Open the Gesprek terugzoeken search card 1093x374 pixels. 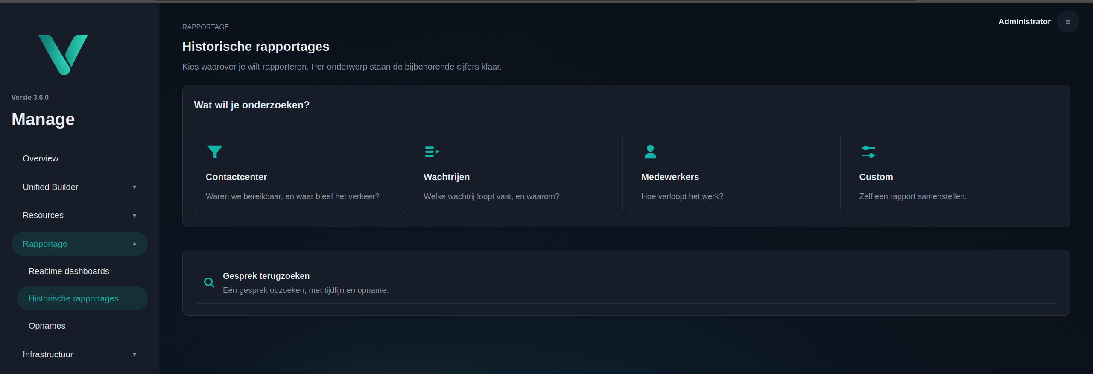pos(626,283)
